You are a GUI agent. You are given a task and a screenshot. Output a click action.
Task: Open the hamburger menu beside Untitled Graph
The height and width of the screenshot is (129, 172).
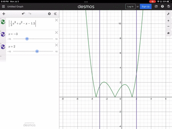point(4,6)
